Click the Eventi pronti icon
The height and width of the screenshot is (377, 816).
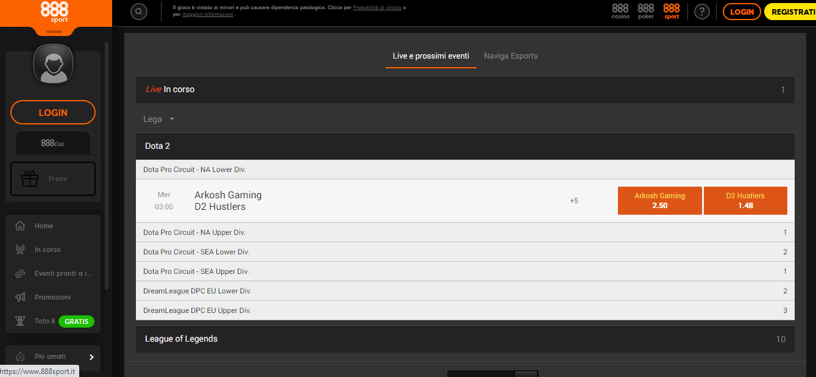21,273
